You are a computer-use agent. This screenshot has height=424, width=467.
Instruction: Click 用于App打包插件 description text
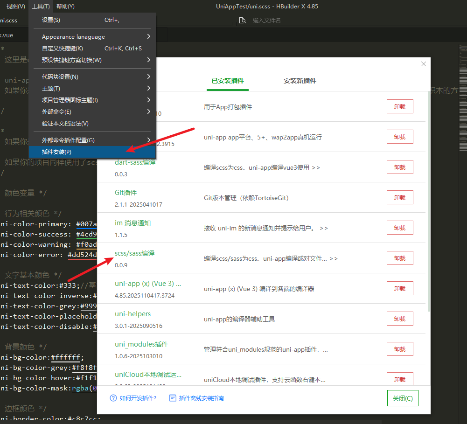[x=228, y=107]
